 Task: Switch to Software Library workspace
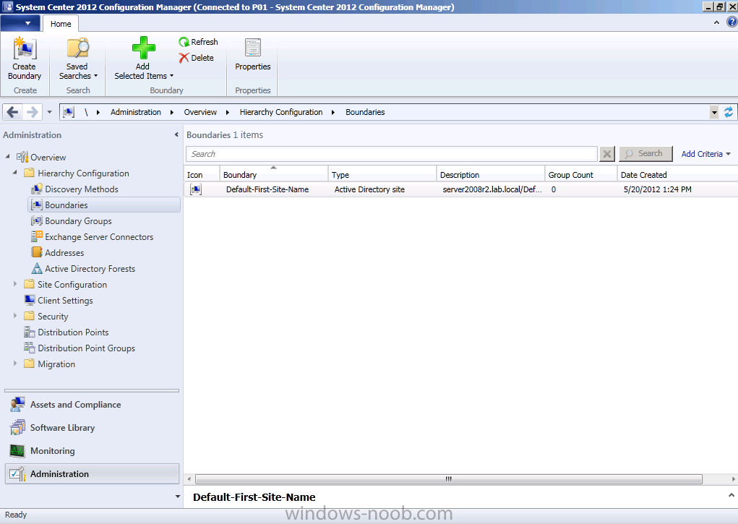coord(92,427)
